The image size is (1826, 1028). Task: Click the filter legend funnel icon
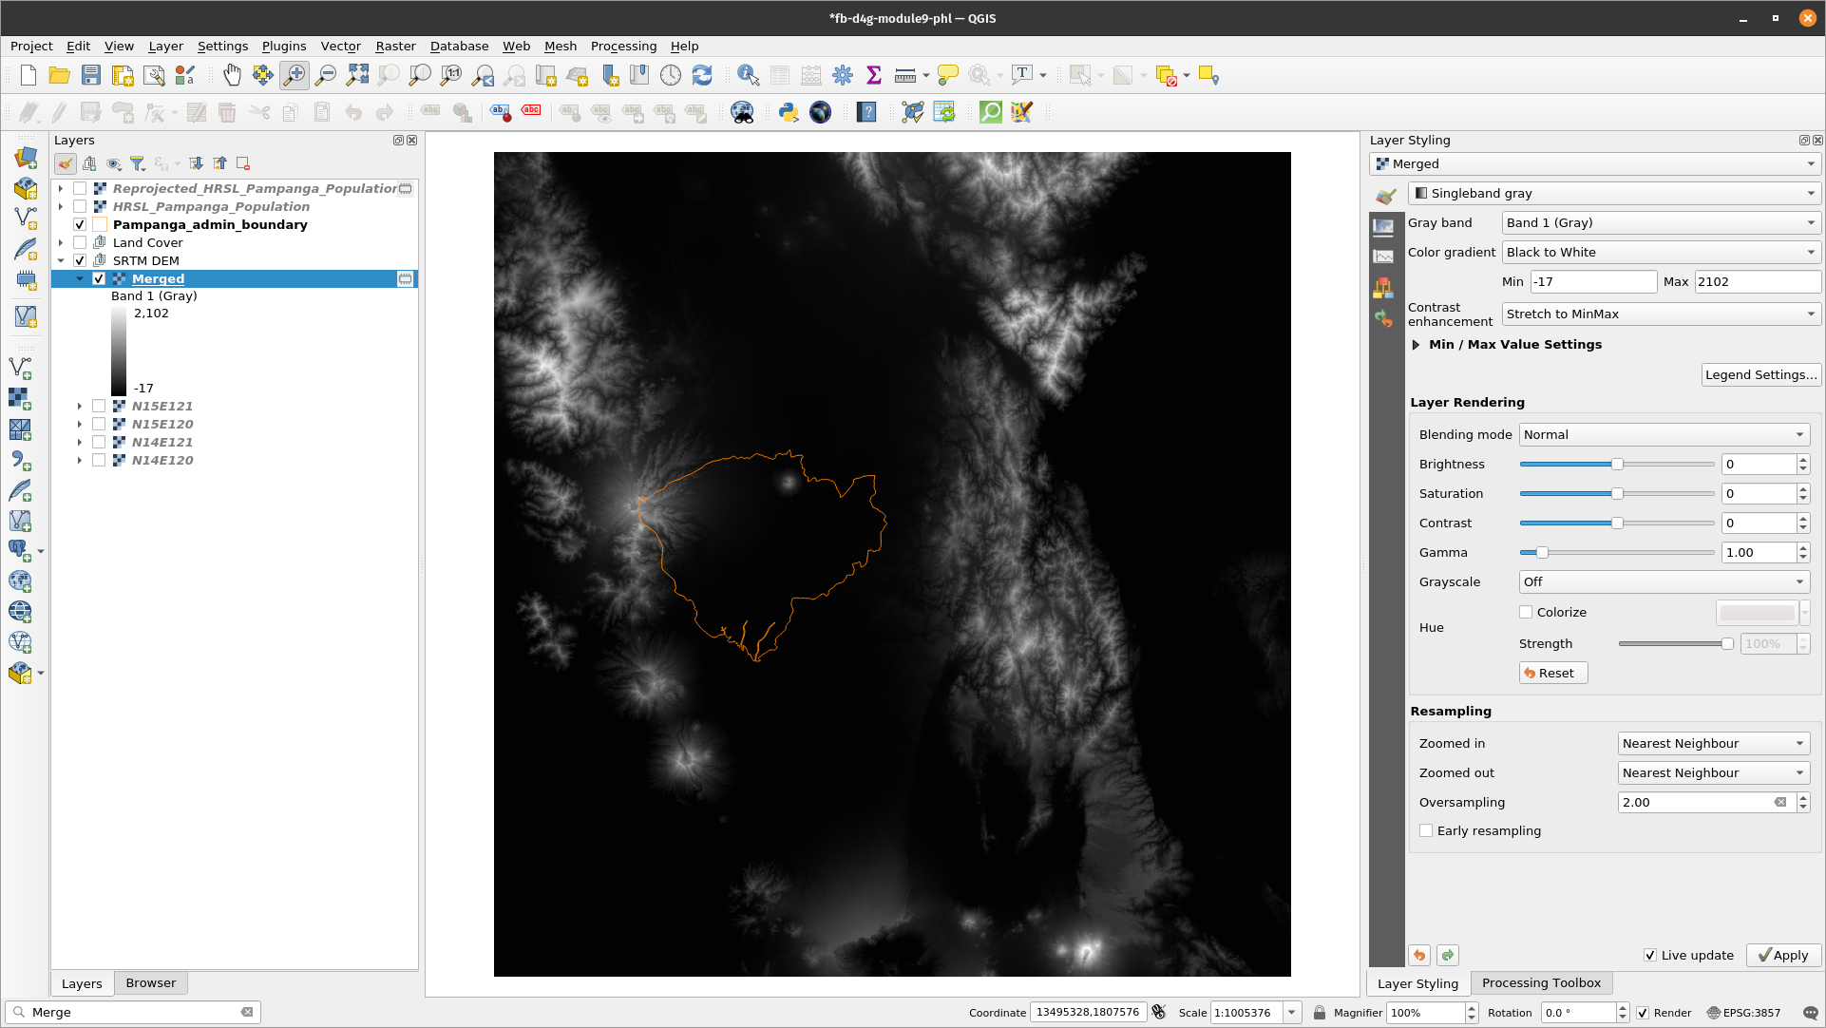(138, 163)
